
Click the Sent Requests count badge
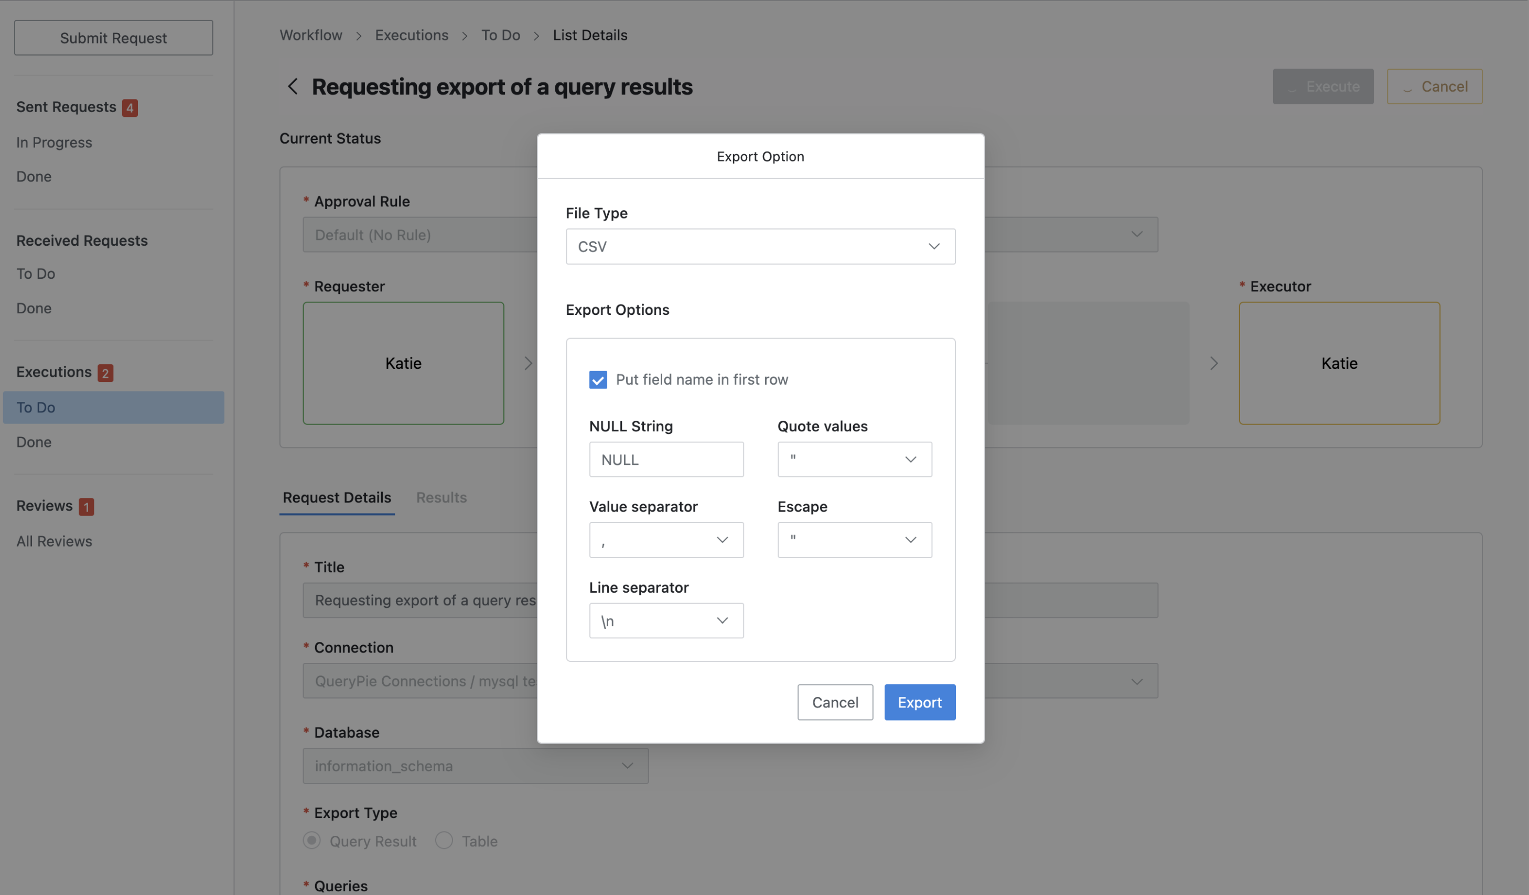pos(129,108)
